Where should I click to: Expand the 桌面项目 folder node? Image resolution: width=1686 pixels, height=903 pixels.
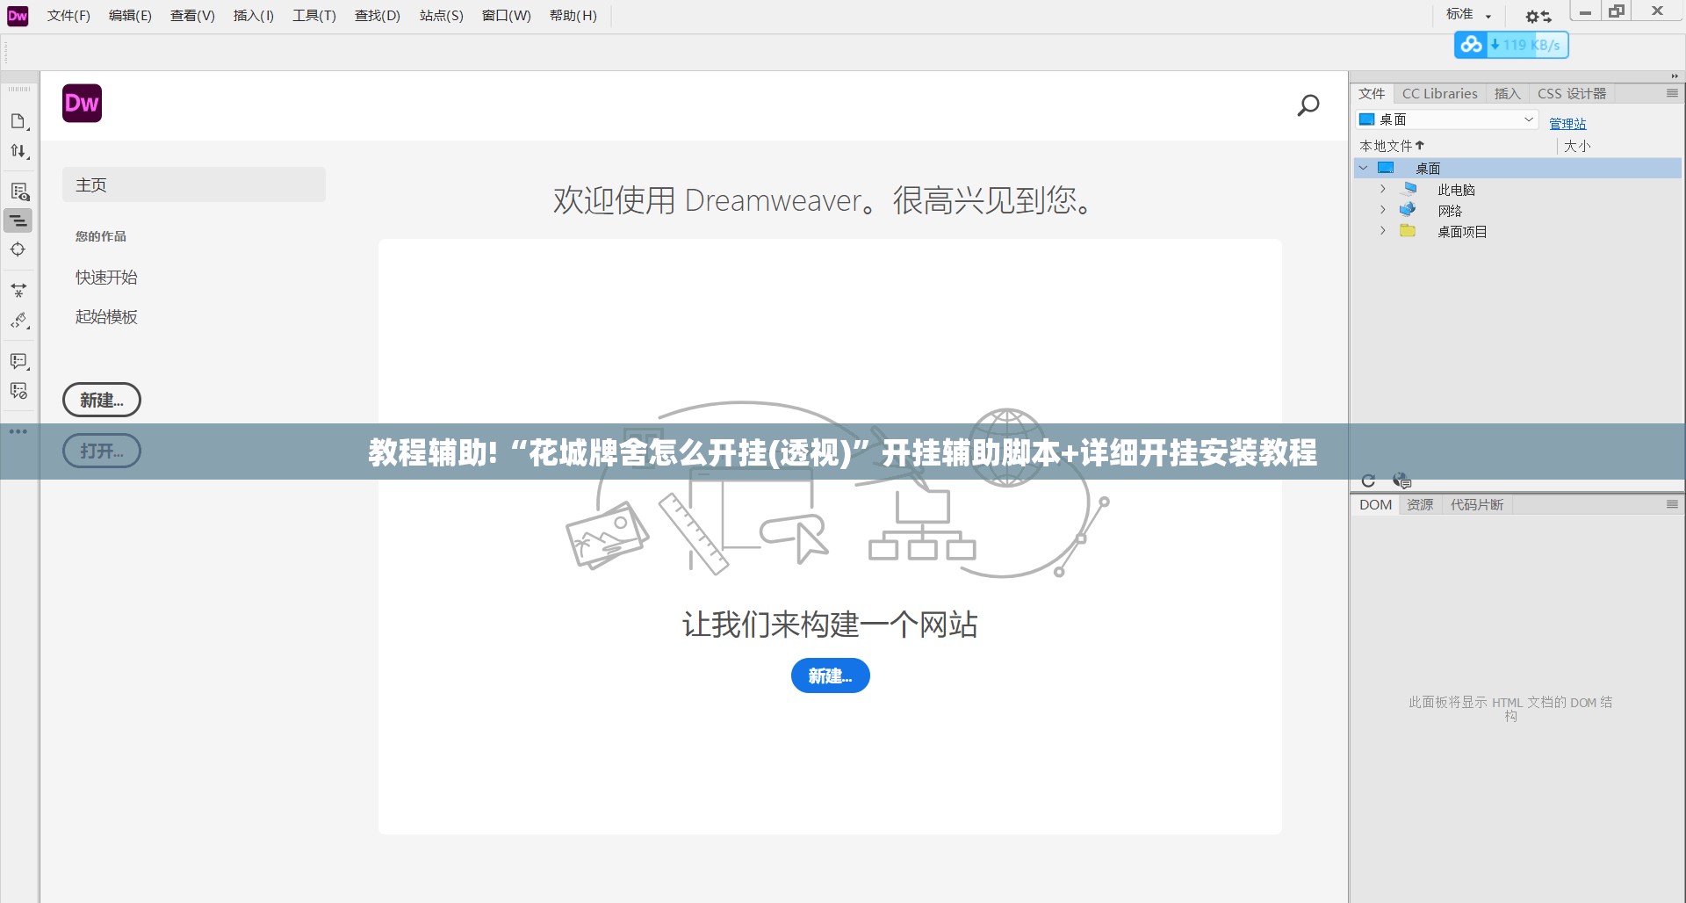tap(1382, 231)
